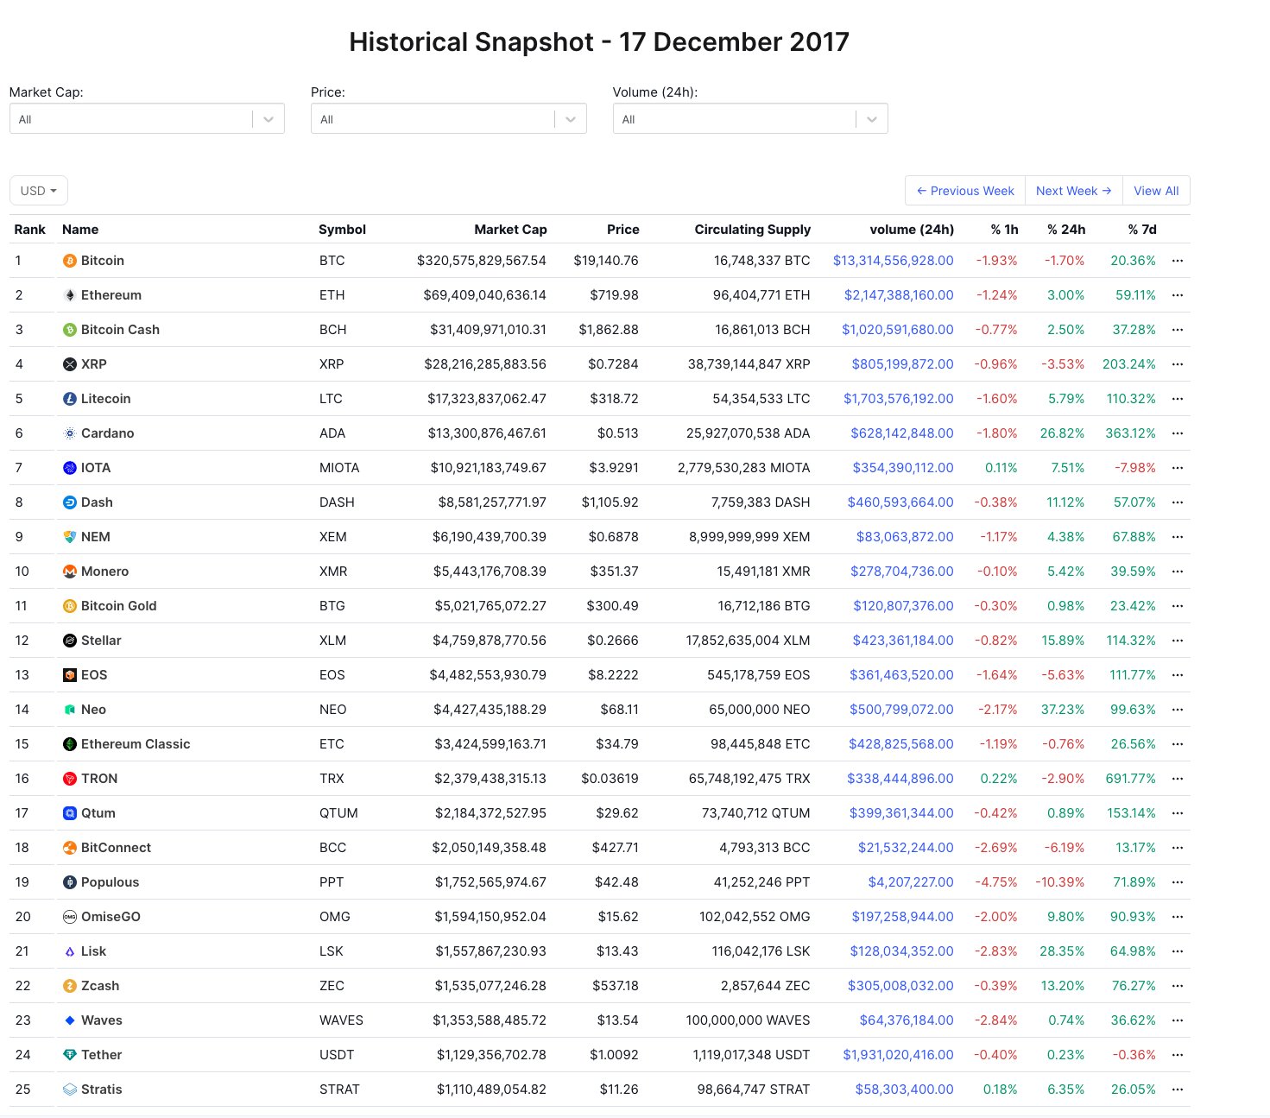The height and width of the screenshot is (1118, 1270).
Task: Open the more options menu for Stratis
Action: [x=1178, y=1090]
